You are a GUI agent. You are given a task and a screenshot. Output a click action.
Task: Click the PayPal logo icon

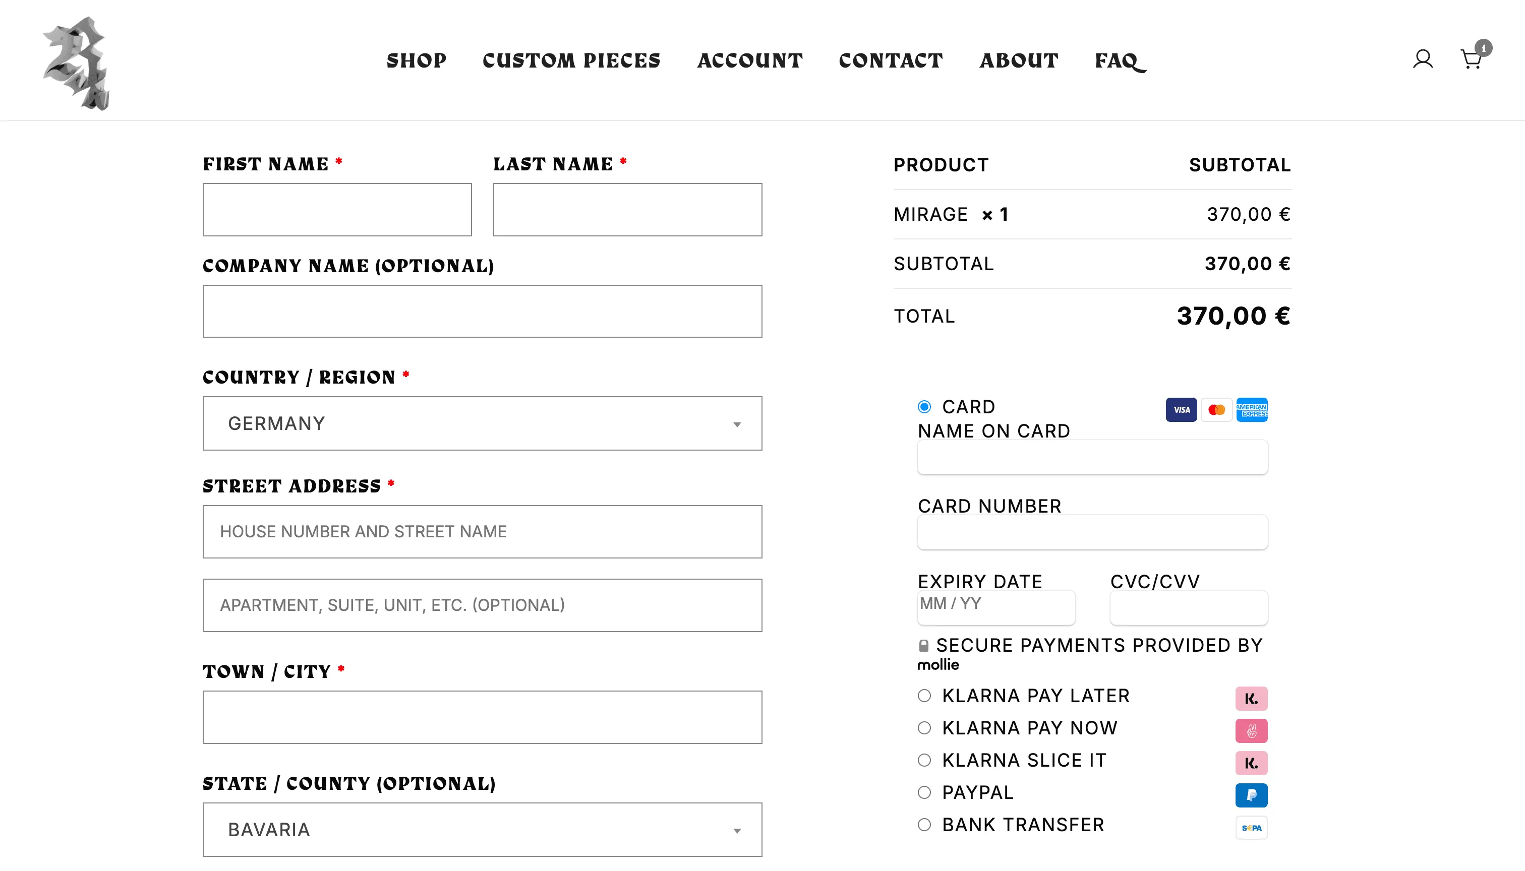[x=1251, y=795]
